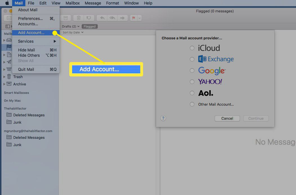
Task: Open the View menu
Action: tap(56, 3)
